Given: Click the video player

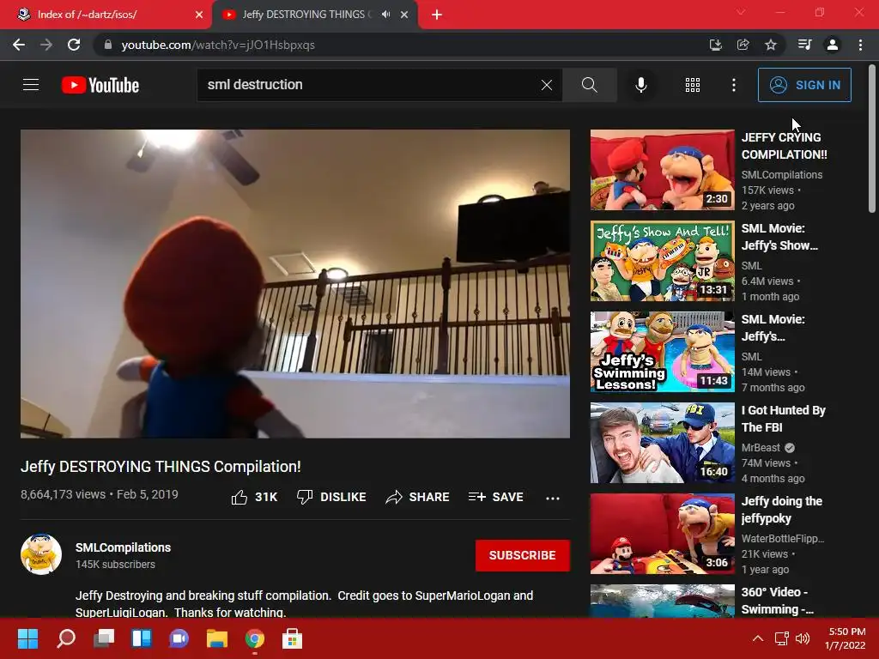Looking at the screenshot, I should tap(295, 283).
